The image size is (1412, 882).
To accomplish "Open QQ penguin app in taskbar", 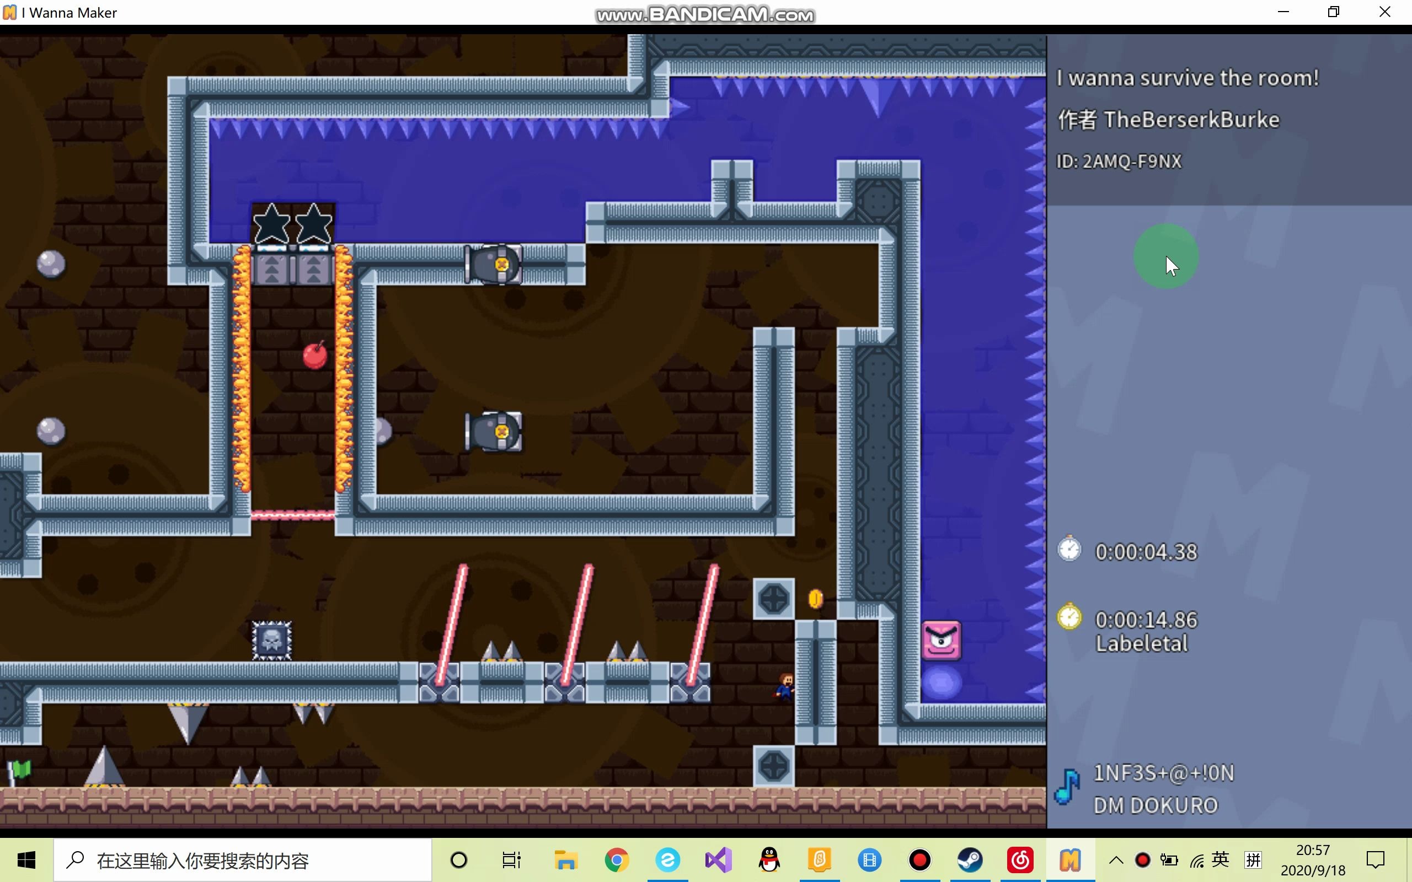I will point(769,860).
